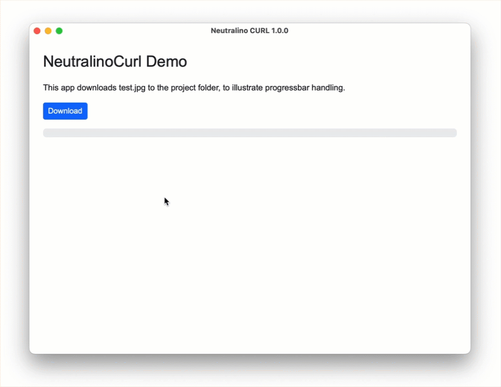This screenshot has height=387, width=501.
Task: Minimize the window with the yellow button
Action: (48, 31)
